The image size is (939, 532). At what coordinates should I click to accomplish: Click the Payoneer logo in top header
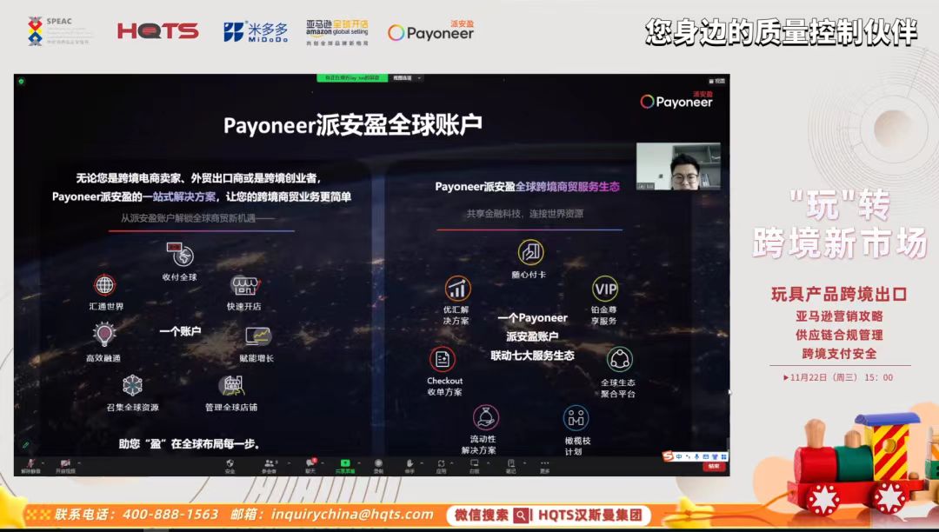coord(431,31)
